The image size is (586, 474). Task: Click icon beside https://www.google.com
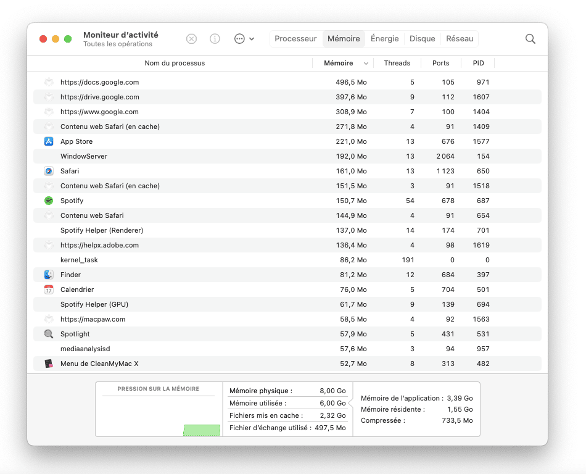click(x=49, y=112)
